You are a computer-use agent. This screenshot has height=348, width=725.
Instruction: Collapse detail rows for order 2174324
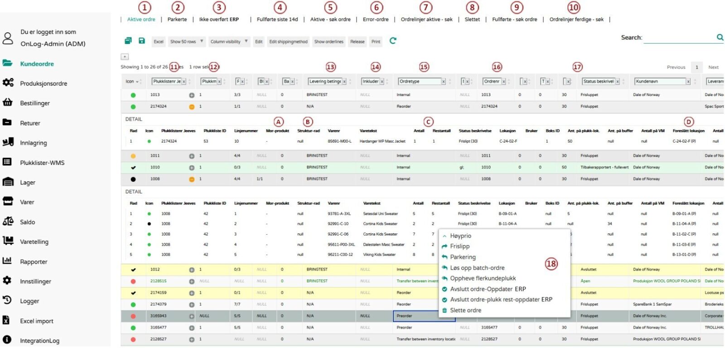pos(192,106)
